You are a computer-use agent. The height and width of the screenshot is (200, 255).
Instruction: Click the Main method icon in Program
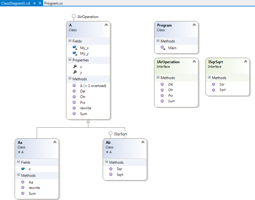[163, 48]
